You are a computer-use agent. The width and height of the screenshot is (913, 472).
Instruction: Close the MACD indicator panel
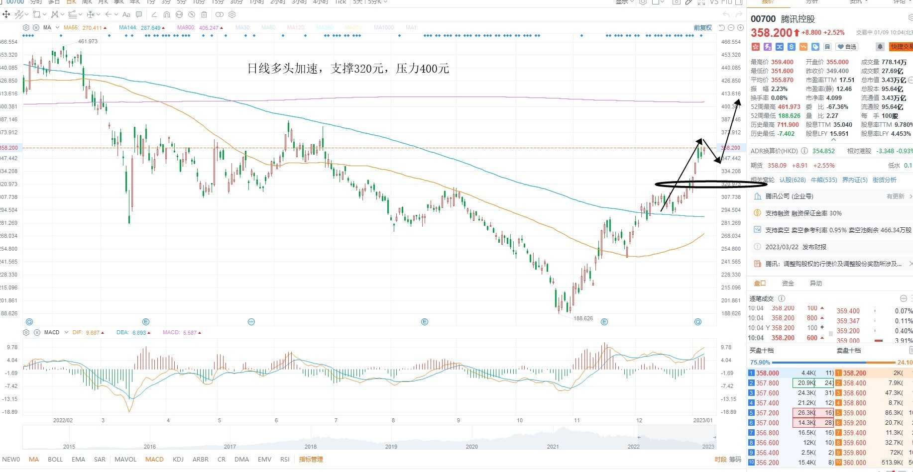(37, 332)
